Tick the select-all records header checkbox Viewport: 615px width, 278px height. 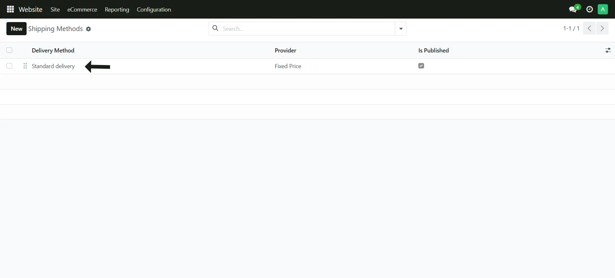click(x=9, y=50)
